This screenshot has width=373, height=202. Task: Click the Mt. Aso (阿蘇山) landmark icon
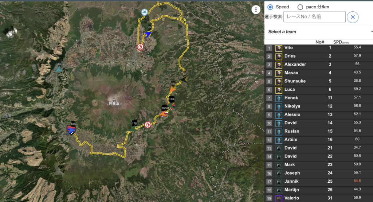(x=114, y=99)
